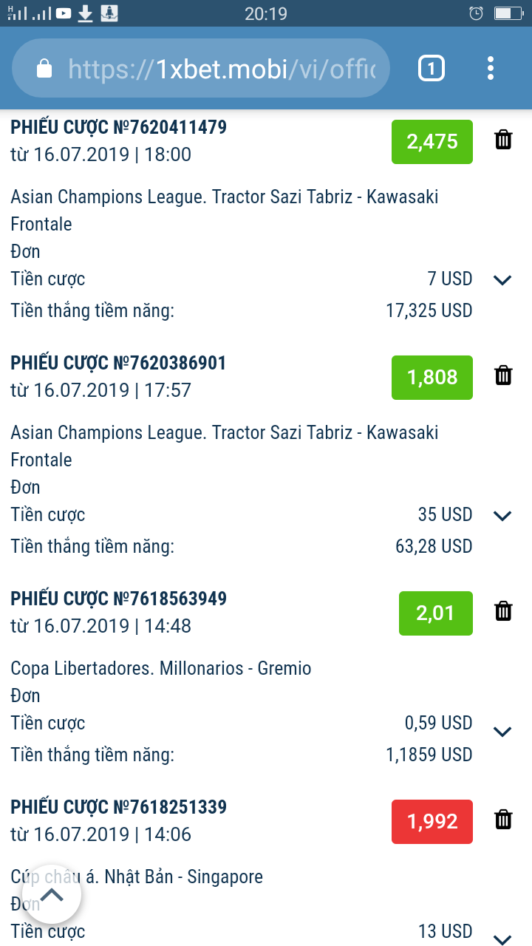This screenshot has height=946, width=532.
Task: Tap the download notification in status bar
Action: pos(86,13)
